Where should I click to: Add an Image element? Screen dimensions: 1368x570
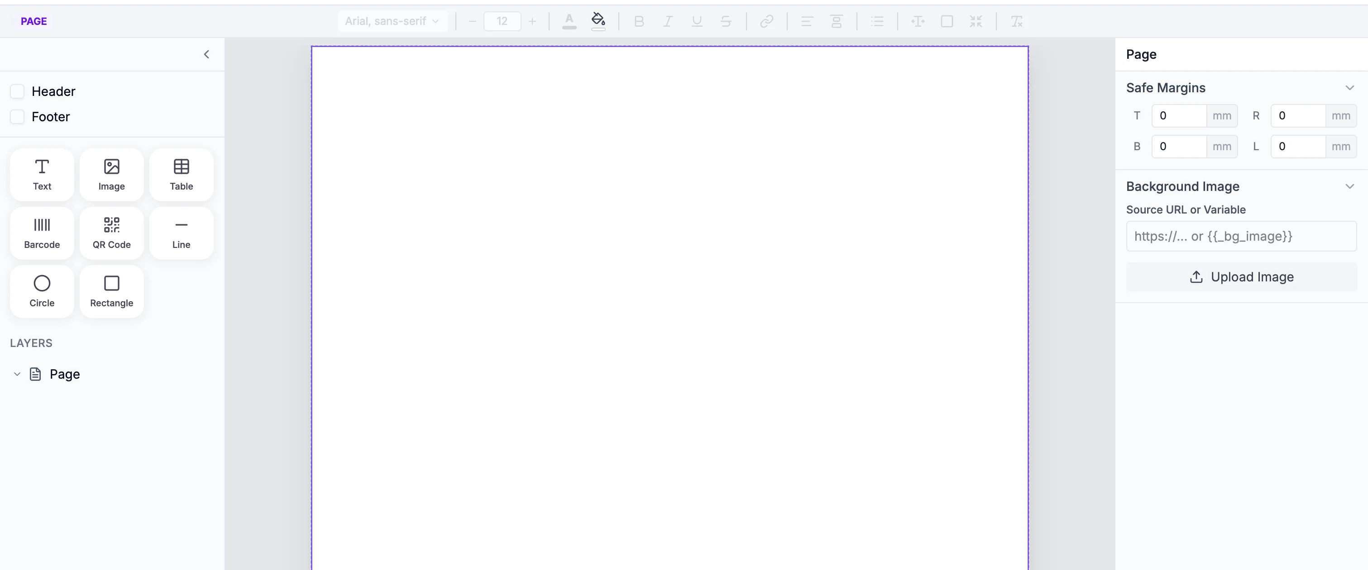tap(111, 175)
